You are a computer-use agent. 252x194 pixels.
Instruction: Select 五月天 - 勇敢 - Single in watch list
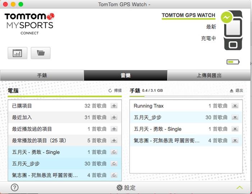point(186,129)
